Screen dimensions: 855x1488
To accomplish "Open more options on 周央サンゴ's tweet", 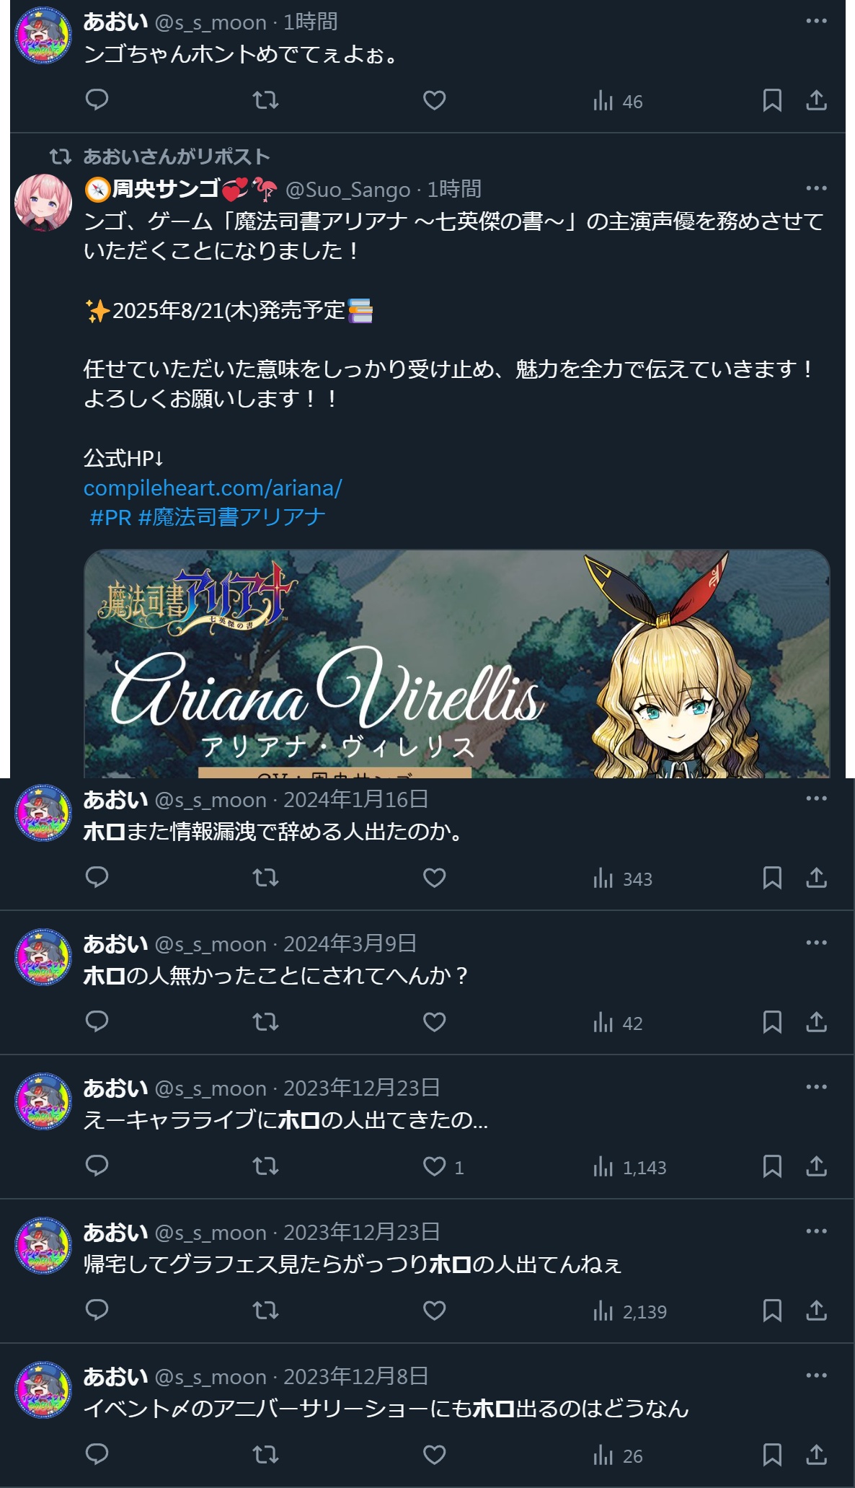I will [816, 188].
